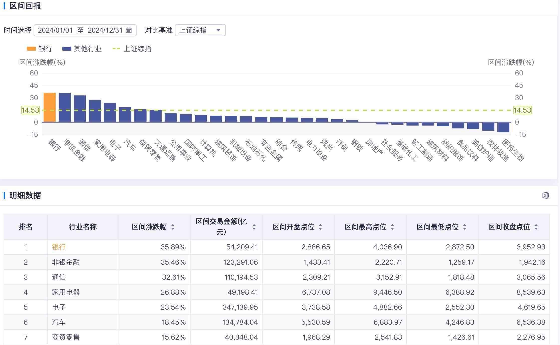Click the export icon in 明细数据 header

pos(546,195)
